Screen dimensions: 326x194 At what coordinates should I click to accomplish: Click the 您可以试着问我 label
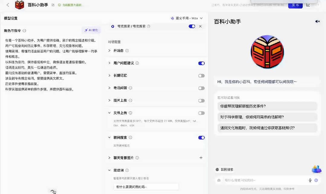(228, 98)
